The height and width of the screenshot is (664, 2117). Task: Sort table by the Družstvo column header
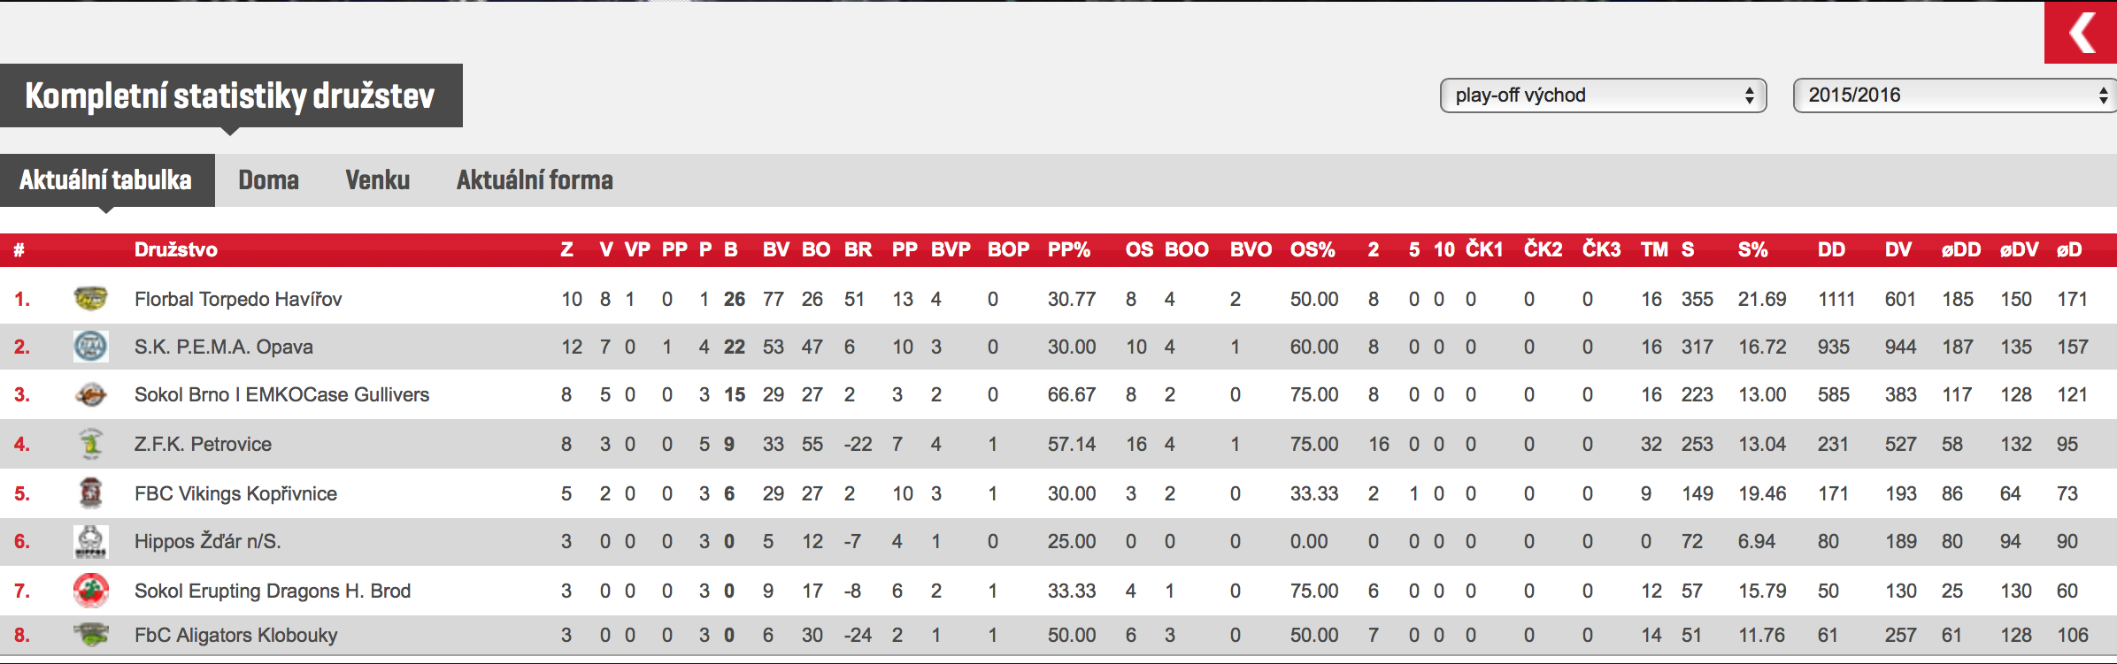click(176, 250)
